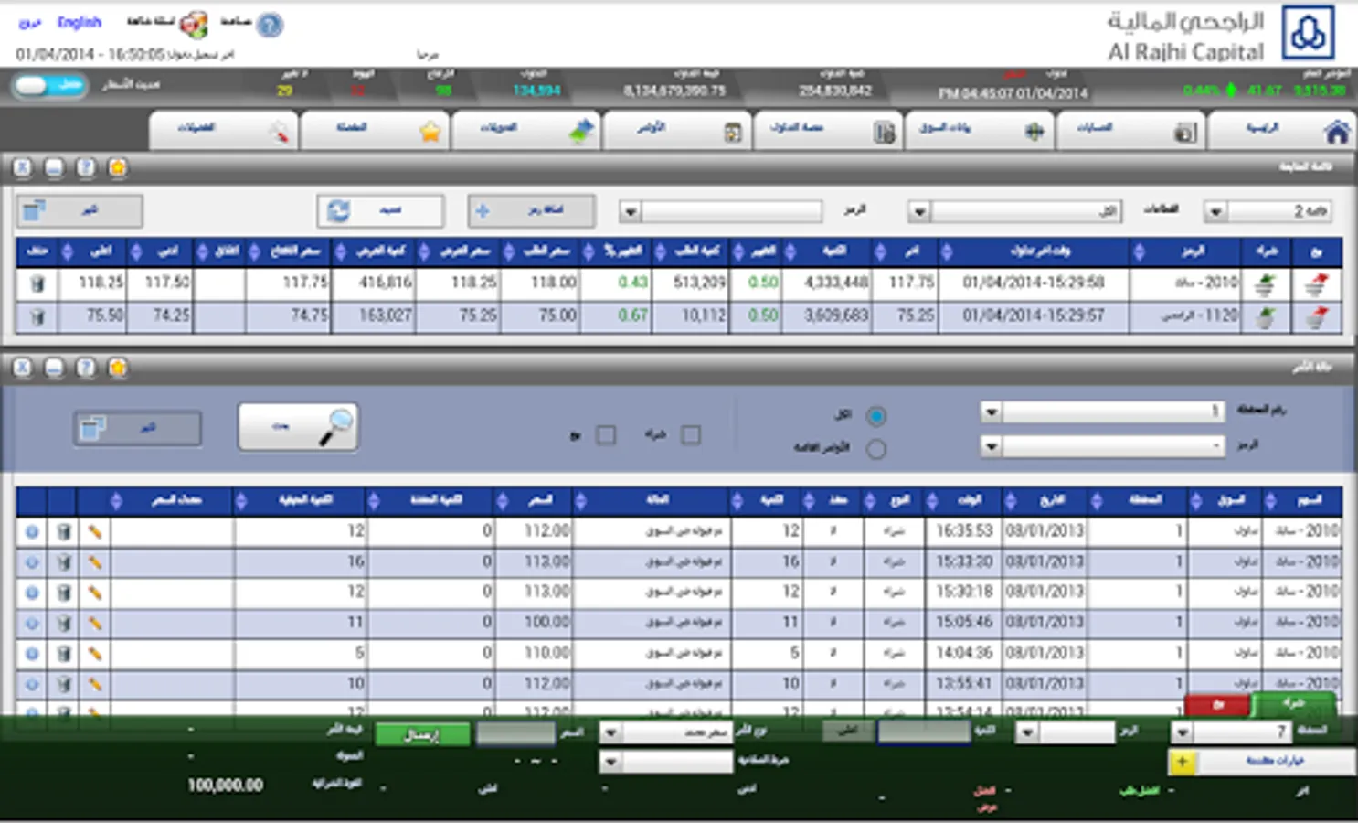Click the export button in order status panel
The width and height of the screenshot is (1358, 823).
tap(137, 428)
